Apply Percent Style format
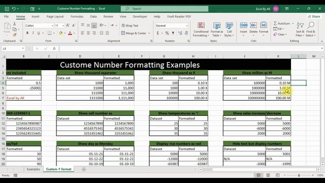Image resolution: width=325 pixels, height=183 pixels. [x=167, y=33]
